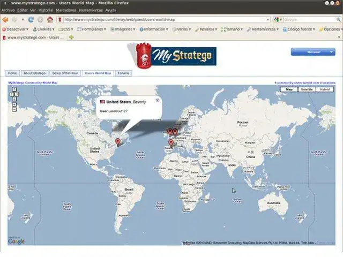Click the MyStratego logo banner
This screenshot has height=257, width=343.
pyautogui.click(x=173, y=56)
